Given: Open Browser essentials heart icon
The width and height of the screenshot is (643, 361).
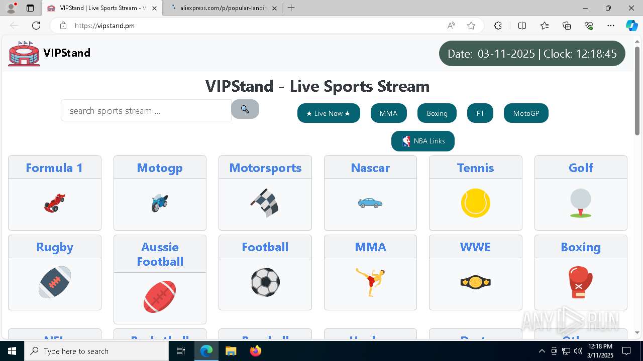Looking at the screenshot, I should coord(589,26).
